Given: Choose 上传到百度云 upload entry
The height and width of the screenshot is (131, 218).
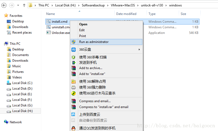Looking at the screenshot, I should click(106, 114).
